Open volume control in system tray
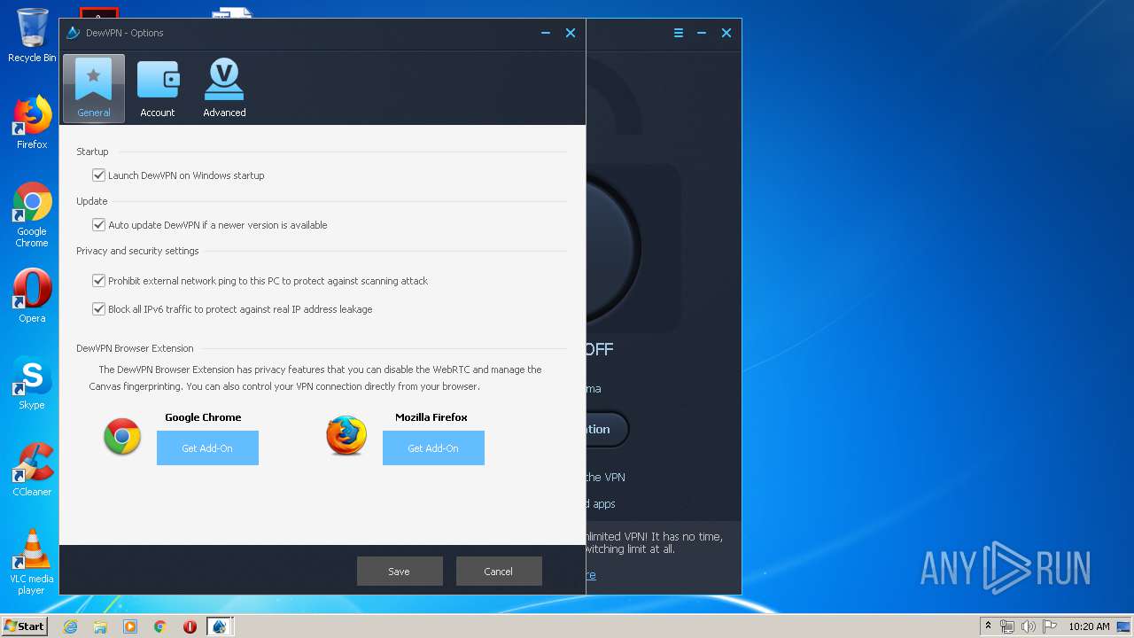The image size is (1134, 638). pyautogui.click(x=1028, y=626)
